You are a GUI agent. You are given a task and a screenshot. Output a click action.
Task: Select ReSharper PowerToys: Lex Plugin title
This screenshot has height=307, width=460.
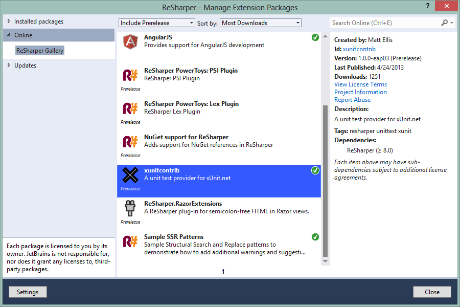191,104
